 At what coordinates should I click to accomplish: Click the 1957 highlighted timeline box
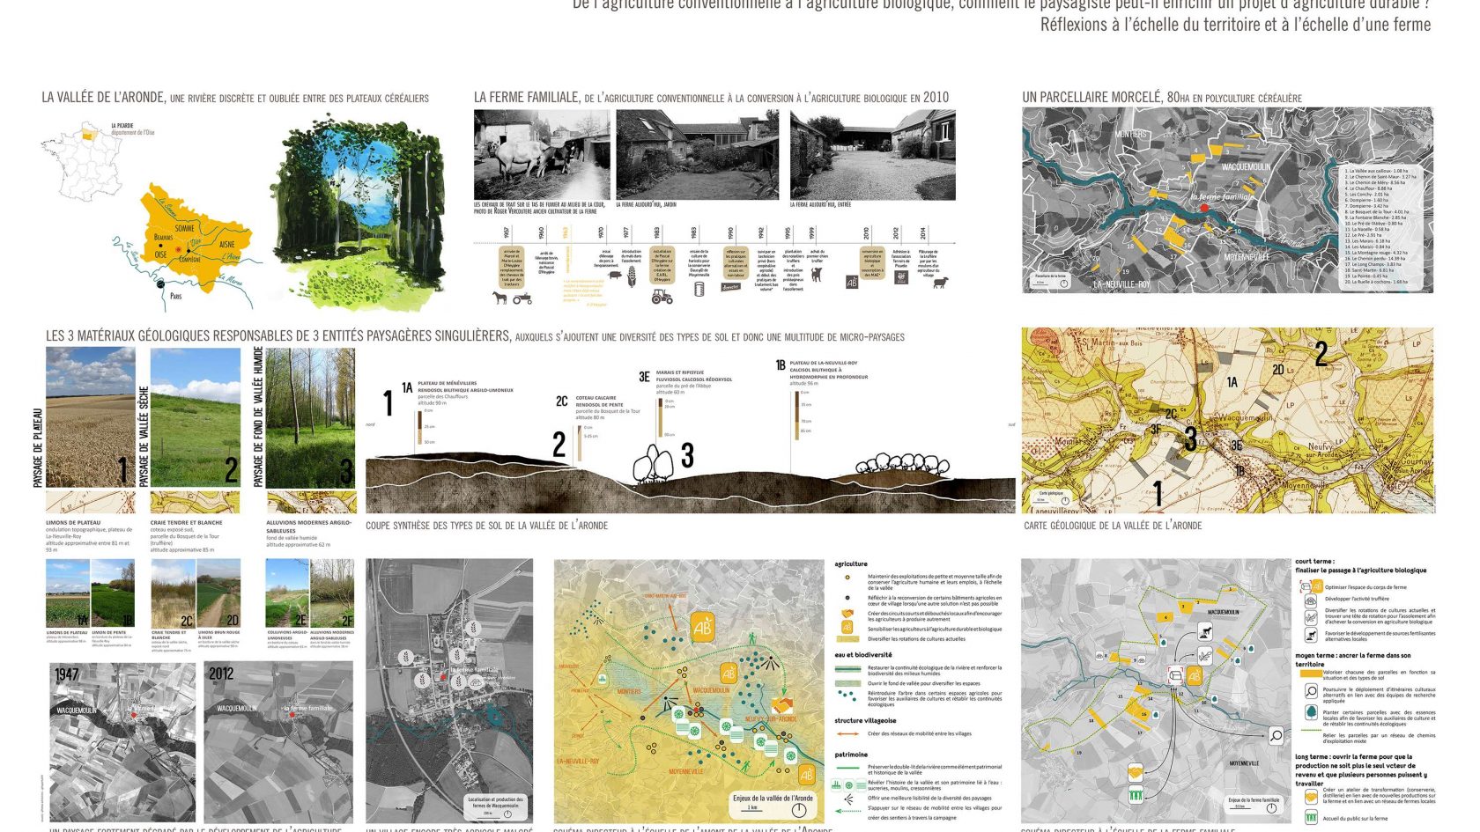click(511, 265)
